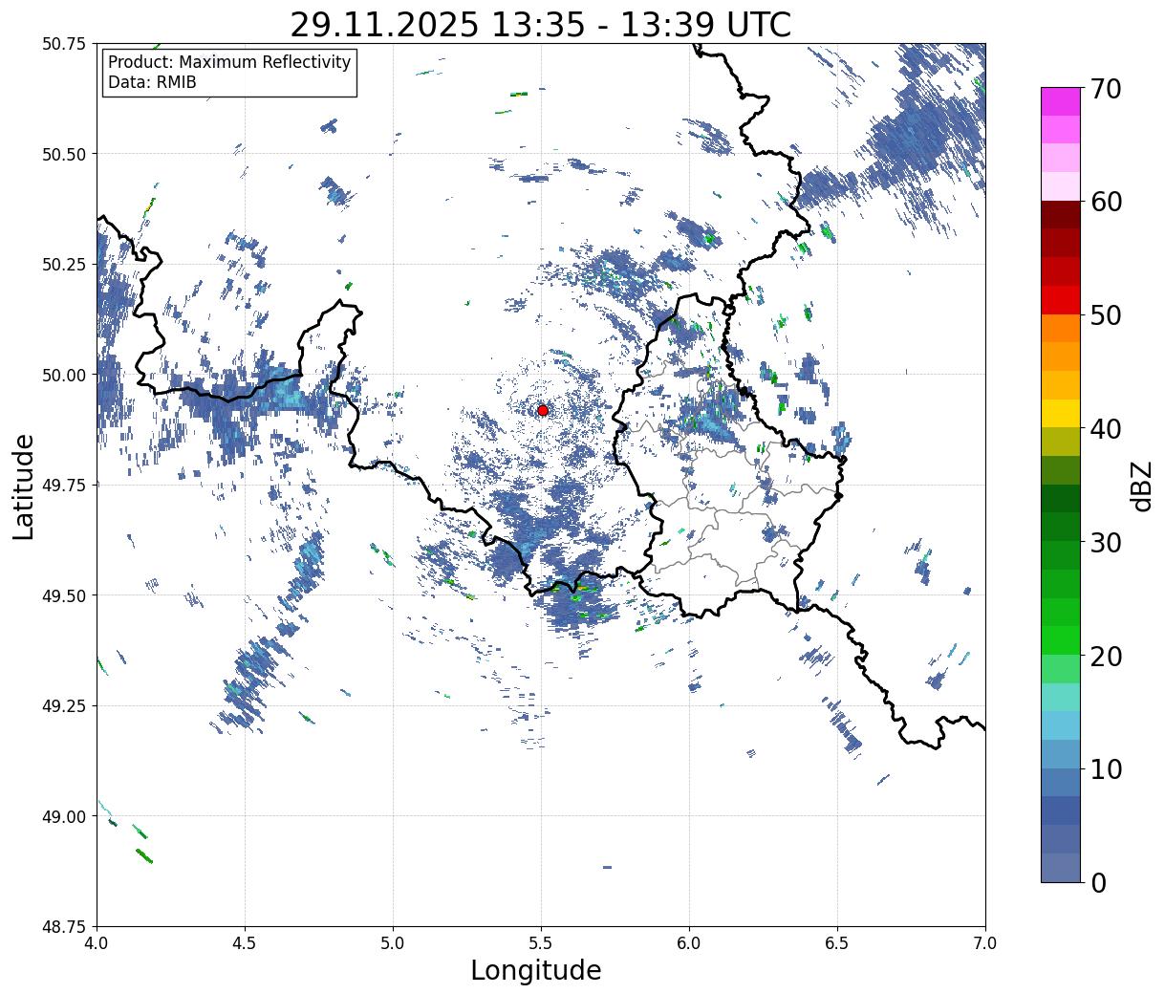Screen dimensions: 1165x994
Task: Click the dark red colorbar segment below 60
Action: pos(1061,215)
